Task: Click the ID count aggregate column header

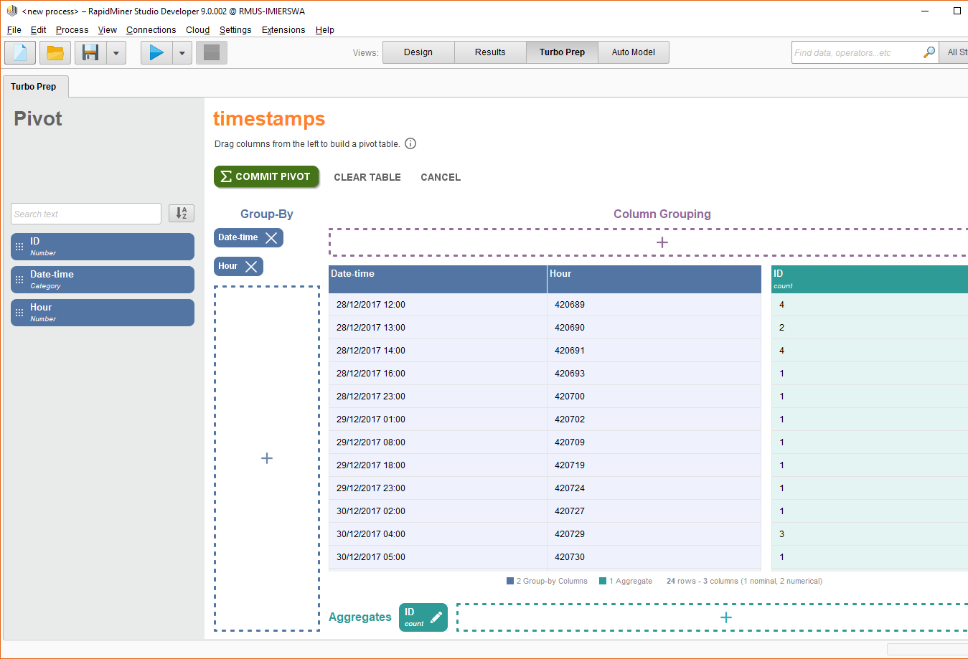Action: [870, 279]
